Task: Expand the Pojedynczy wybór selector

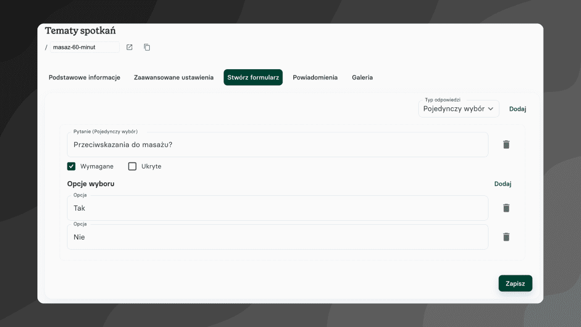Action: click(458, 108)
